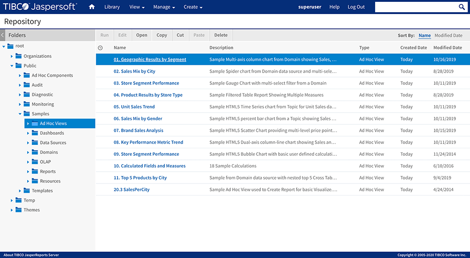The image size is (470, 258).
Task: Open 01. Geographic Results by Segment
Action: click(x=150, y=59)
